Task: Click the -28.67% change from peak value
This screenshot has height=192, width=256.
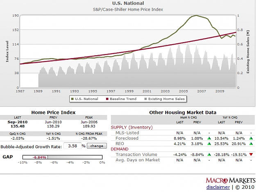Action: [89, 138]
